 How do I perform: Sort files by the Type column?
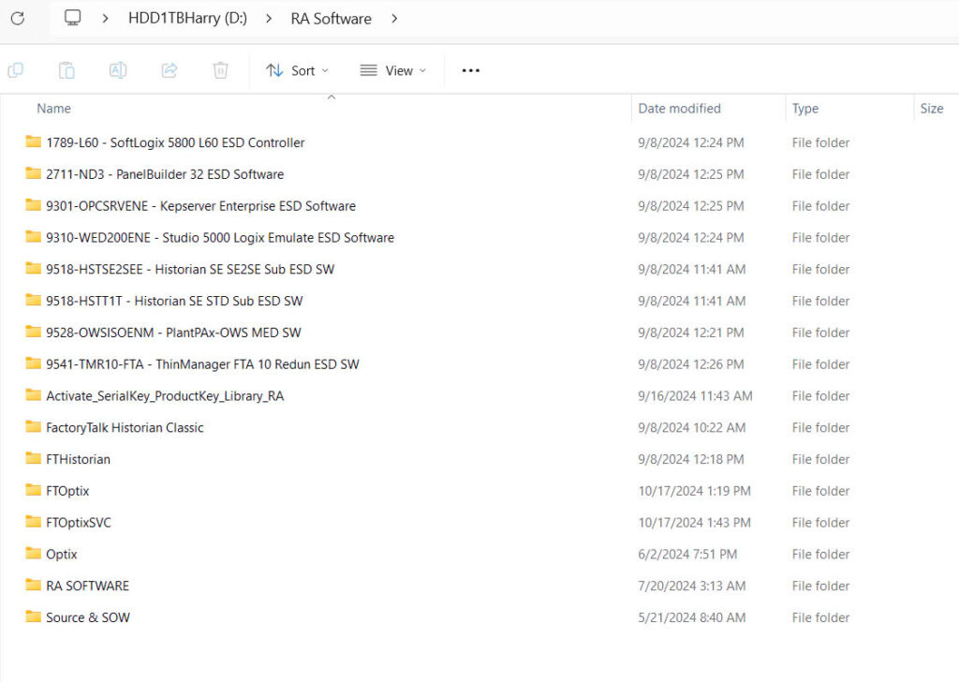804,108
